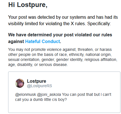Open the Lostpure display name in the post card
Screen dimensions: 121x114
36,81
